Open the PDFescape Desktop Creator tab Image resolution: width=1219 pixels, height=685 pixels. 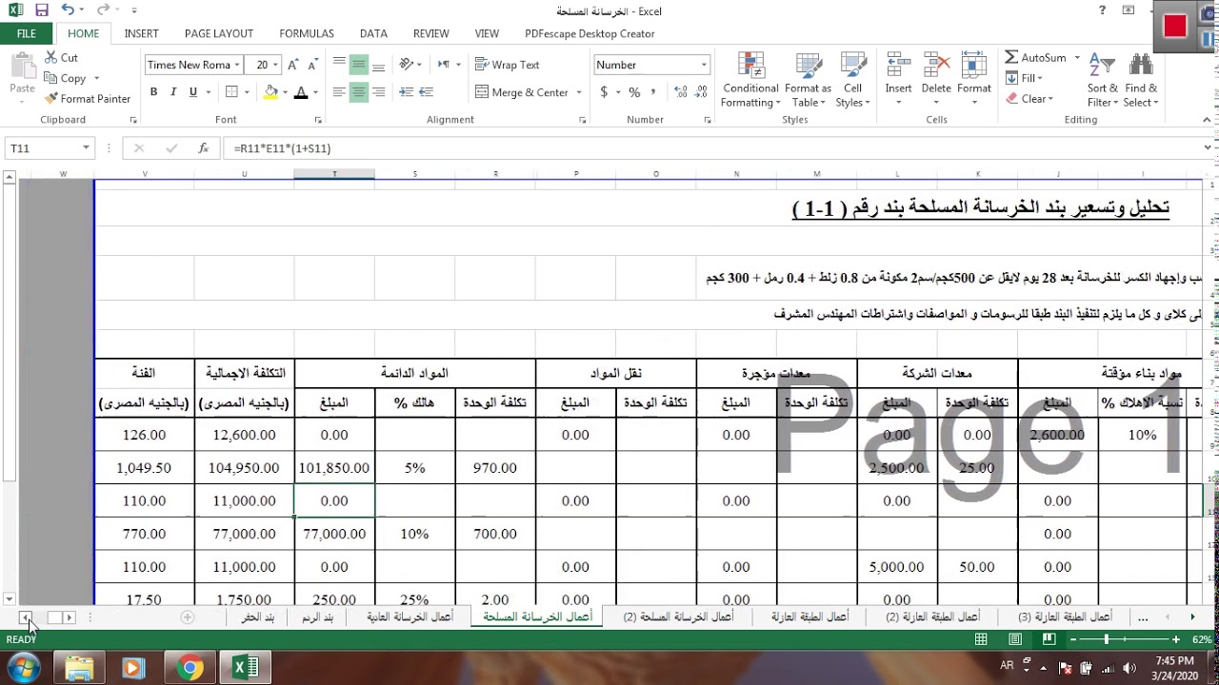point(590,33)
